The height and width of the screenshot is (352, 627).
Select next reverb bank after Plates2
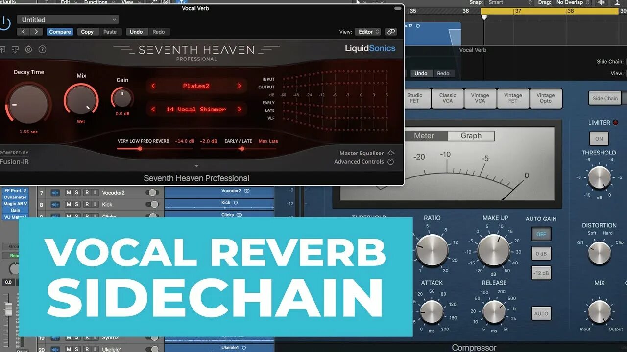(x=240, y=86)
